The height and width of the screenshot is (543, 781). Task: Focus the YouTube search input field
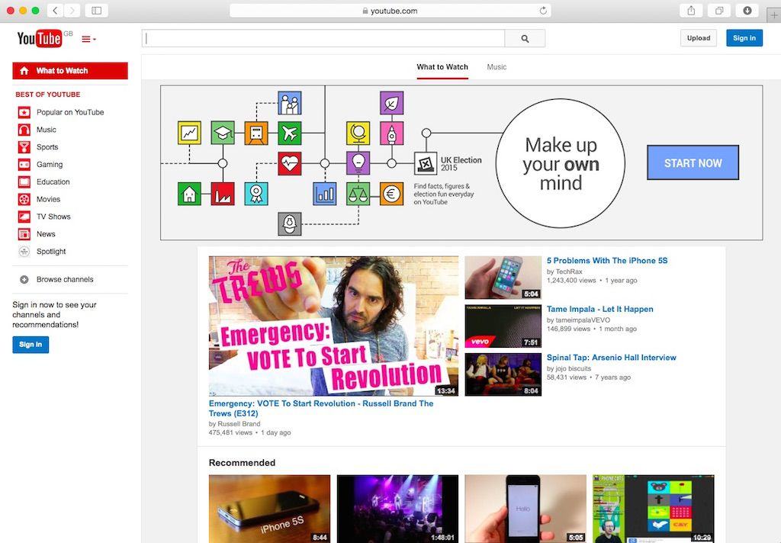click(323, 38)
